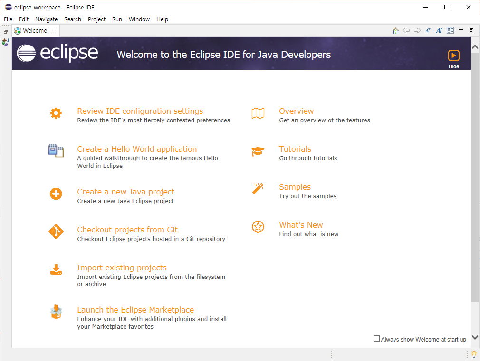
Task: Click the Tutorials graduation cap icon
Action: [258, 151]
